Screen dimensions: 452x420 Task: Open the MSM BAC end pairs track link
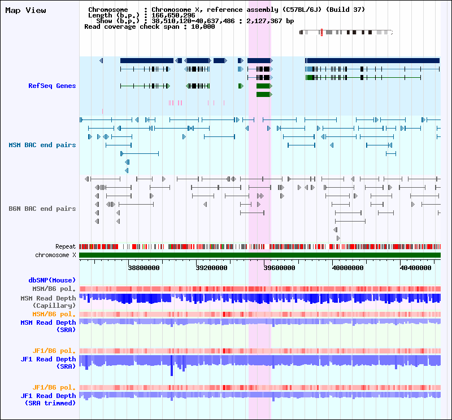click(x=42, y=145)
